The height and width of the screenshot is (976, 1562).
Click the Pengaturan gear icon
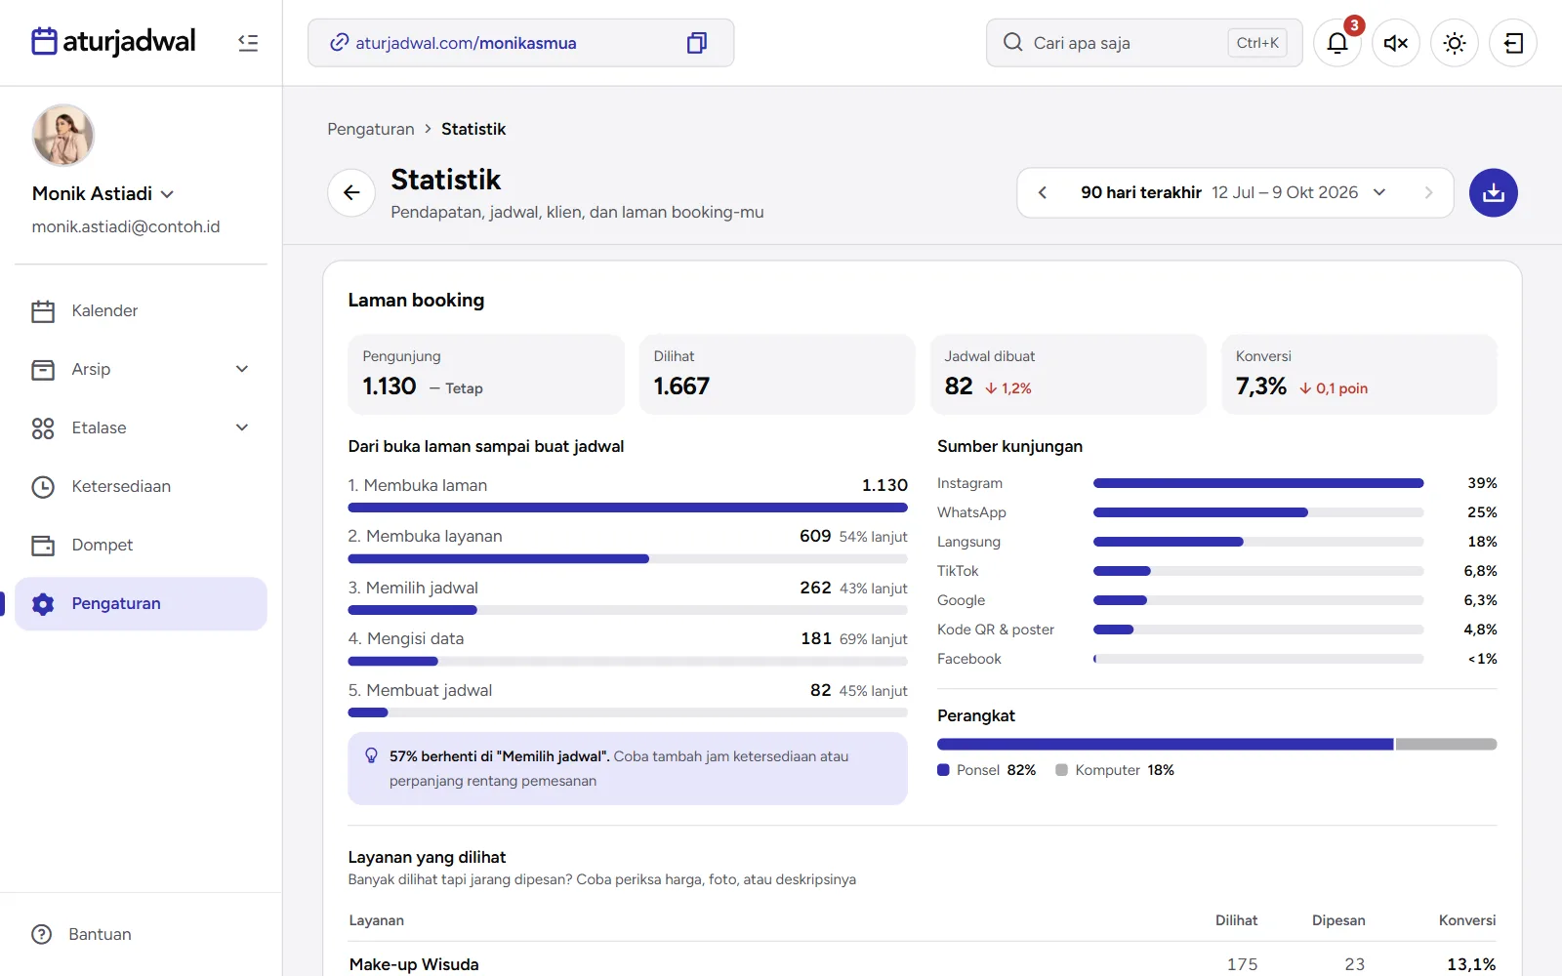(x=43, y=603)
